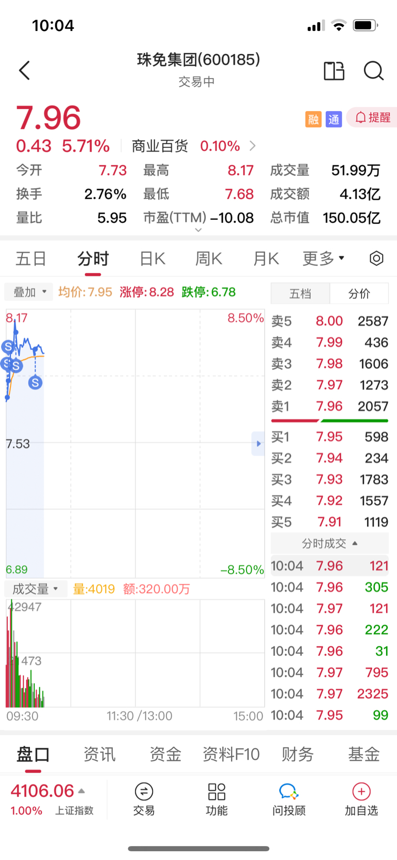Open the 资金 capital flow tab
This screenshot has height=860, width=397.
point(165,755)
